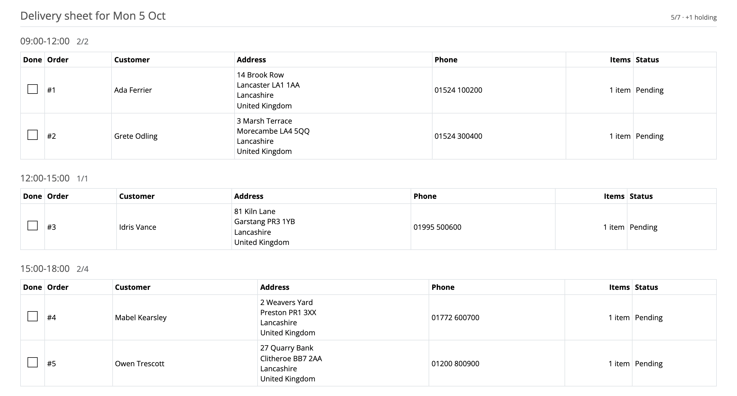Click the 27 Quarry Bank address cell
Image resolution: width=737 pixels, height=396 pixels.
[343, 363]
